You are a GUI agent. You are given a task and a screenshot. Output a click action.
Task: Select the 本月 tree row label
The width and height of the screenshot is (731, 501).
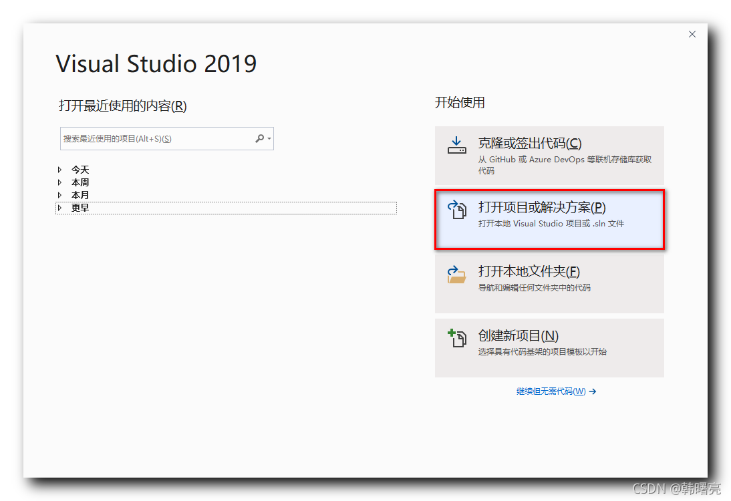(x=80, y=195)
